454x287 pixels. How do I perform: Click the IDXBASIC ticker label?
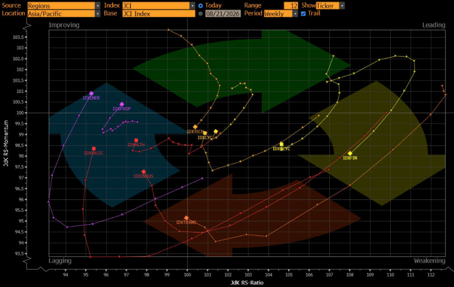pos(94,153)
